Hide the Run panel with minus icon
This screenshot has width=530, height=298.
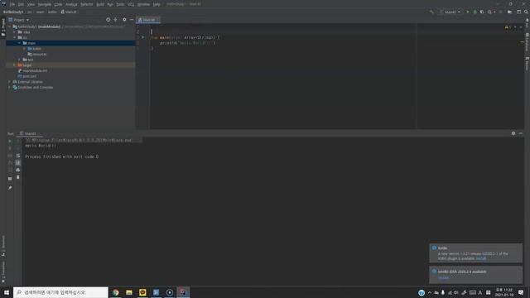pyautogui.click(x=521, y=133)
